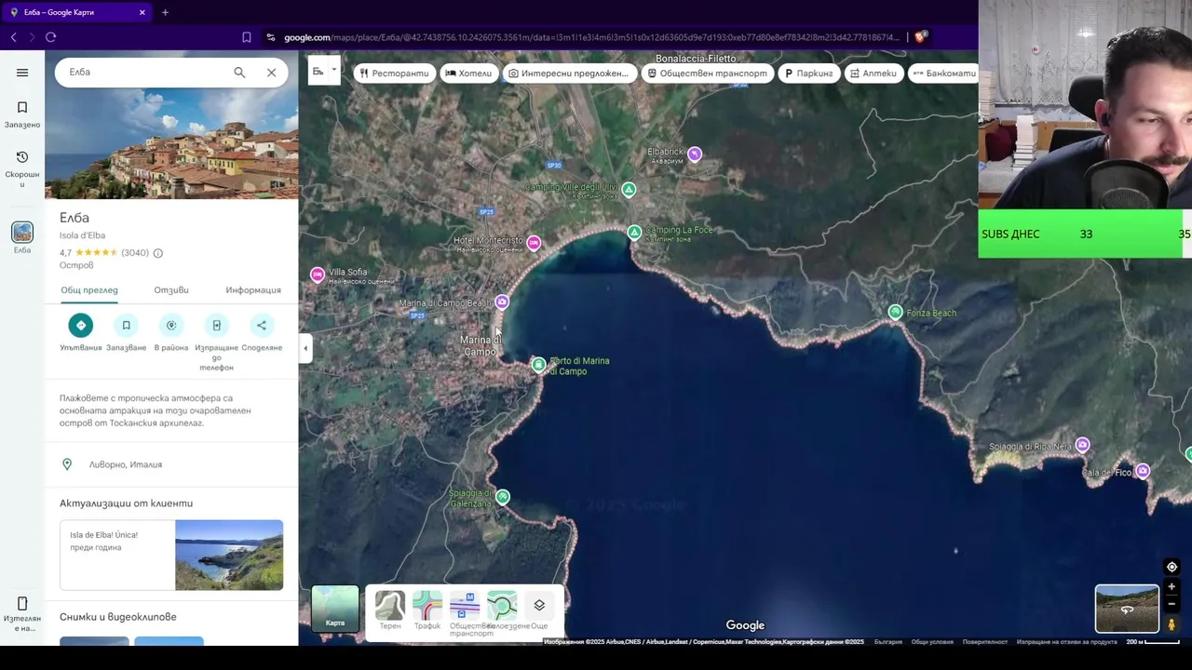Screen dimensions: 1192x670
Task: Select the Елба – Google Карти browser tab
Action: click(x=76, y=12)
